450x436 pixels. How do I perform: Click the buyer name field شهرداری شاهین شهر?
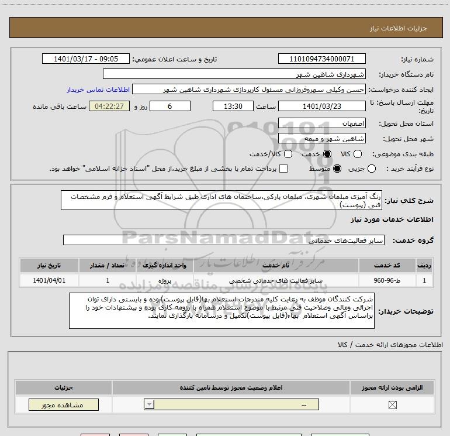point(234,74)
